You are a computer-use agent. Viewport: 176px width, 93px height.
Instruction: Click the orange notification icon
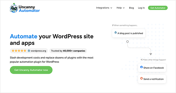coord(141,78)
